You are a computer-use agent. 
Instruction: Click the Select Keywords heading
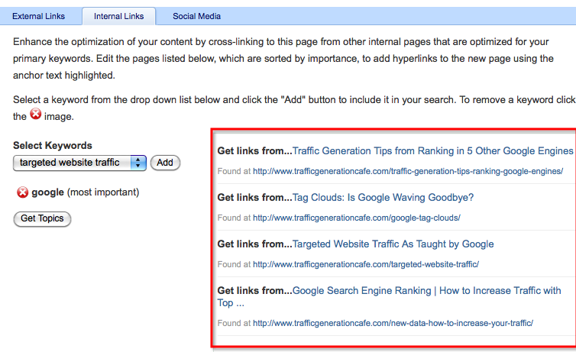pos(53,145)
